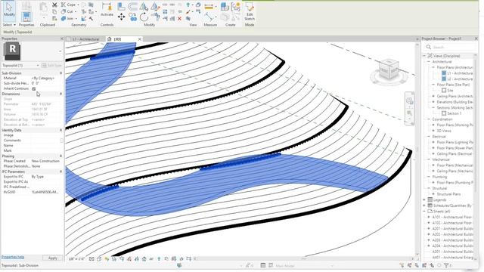Viewport: 484px width, 272px height.
Task: Click the Edit Type button
Action: [x=52, y=66]
